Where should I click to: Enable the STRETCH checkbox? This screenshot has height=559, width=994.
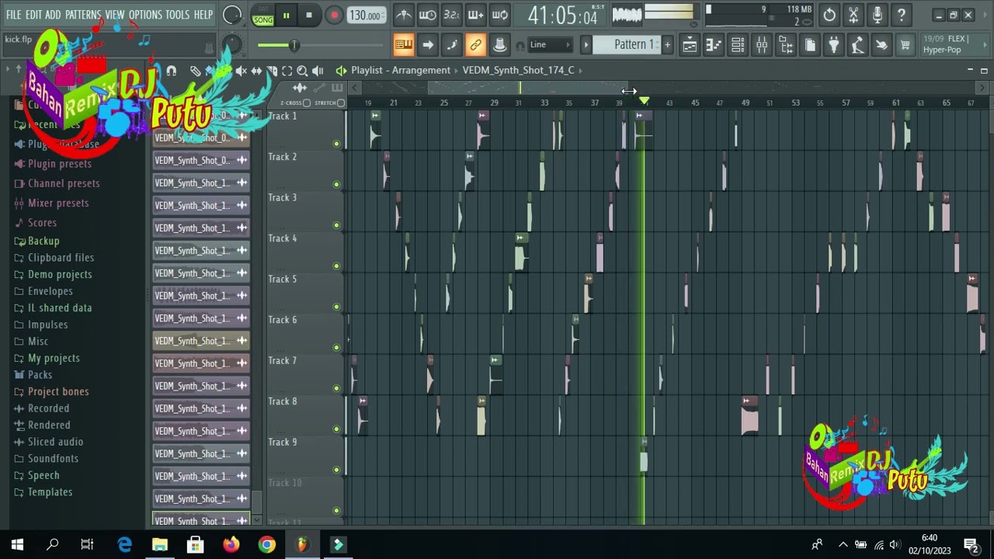coord(340,102)
